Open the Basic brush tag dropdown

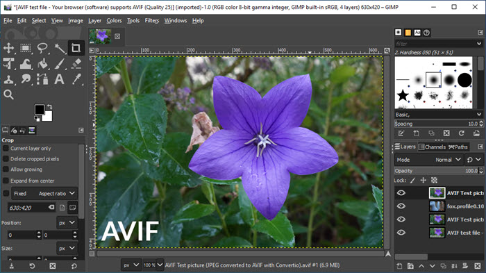point(479,115)
